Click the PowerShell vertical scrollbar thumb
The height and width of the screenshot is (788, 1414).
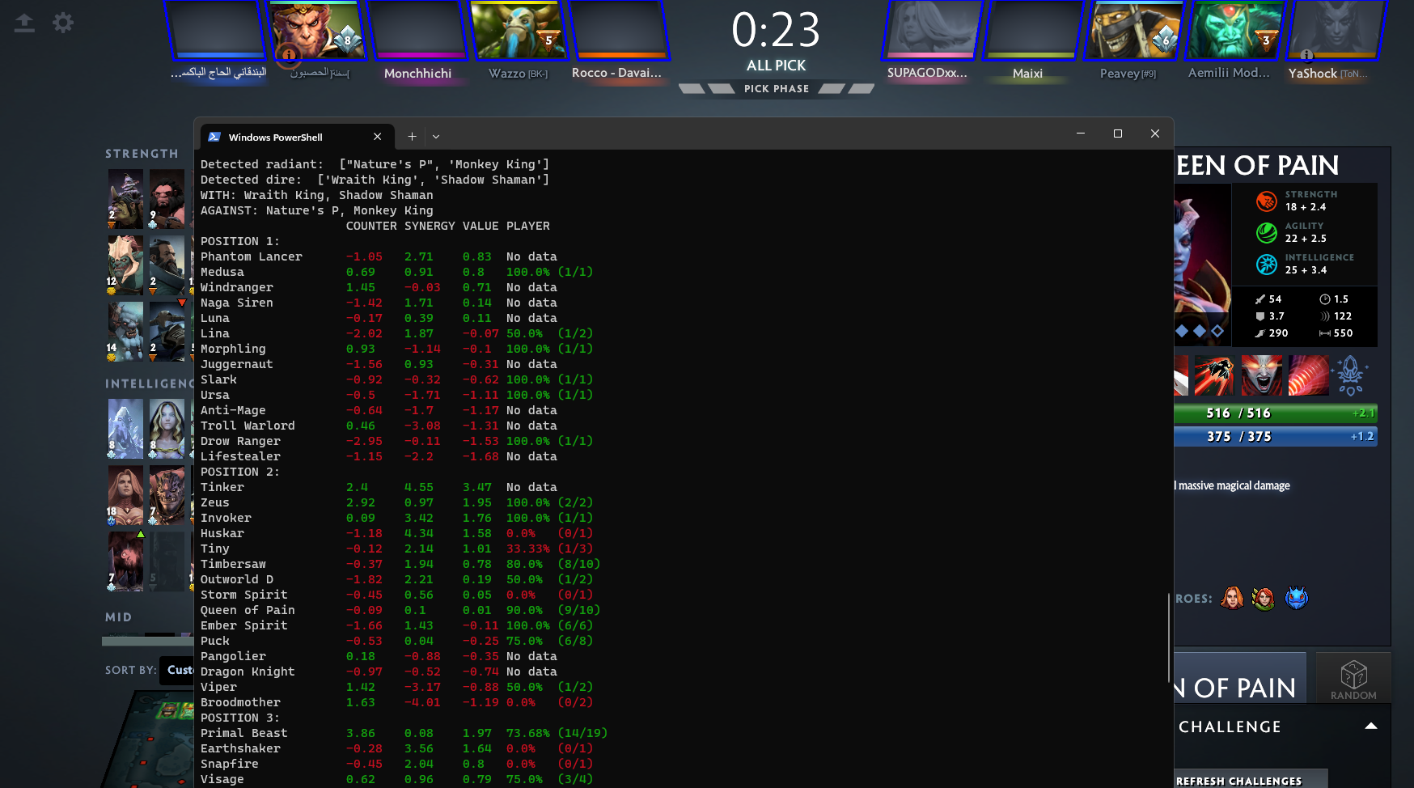(x=1169, y=638)
